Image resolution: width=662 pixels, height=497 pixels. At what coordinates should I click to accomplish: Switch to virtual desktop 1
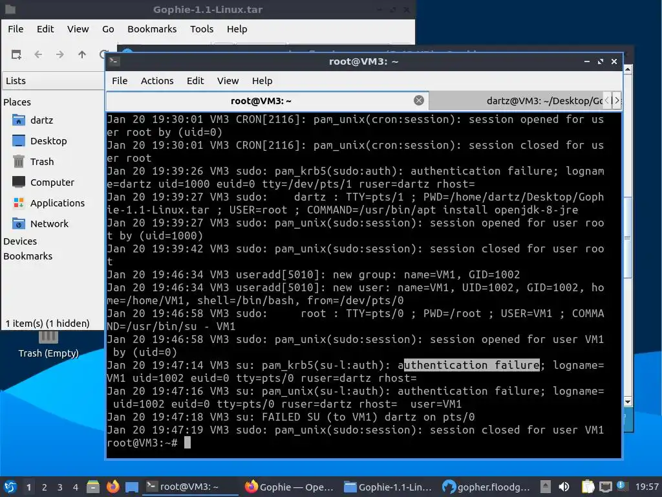pos(28,487)
